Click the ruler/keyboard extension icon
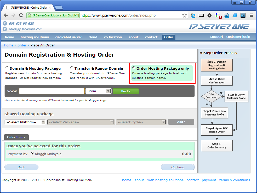Screen dimensions: 257x193 (201, 15)
